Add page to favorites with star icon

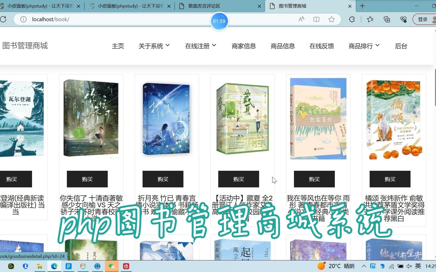pos(332,19)
